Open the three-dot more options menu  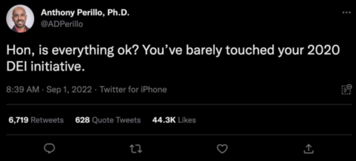coord(346,13)
